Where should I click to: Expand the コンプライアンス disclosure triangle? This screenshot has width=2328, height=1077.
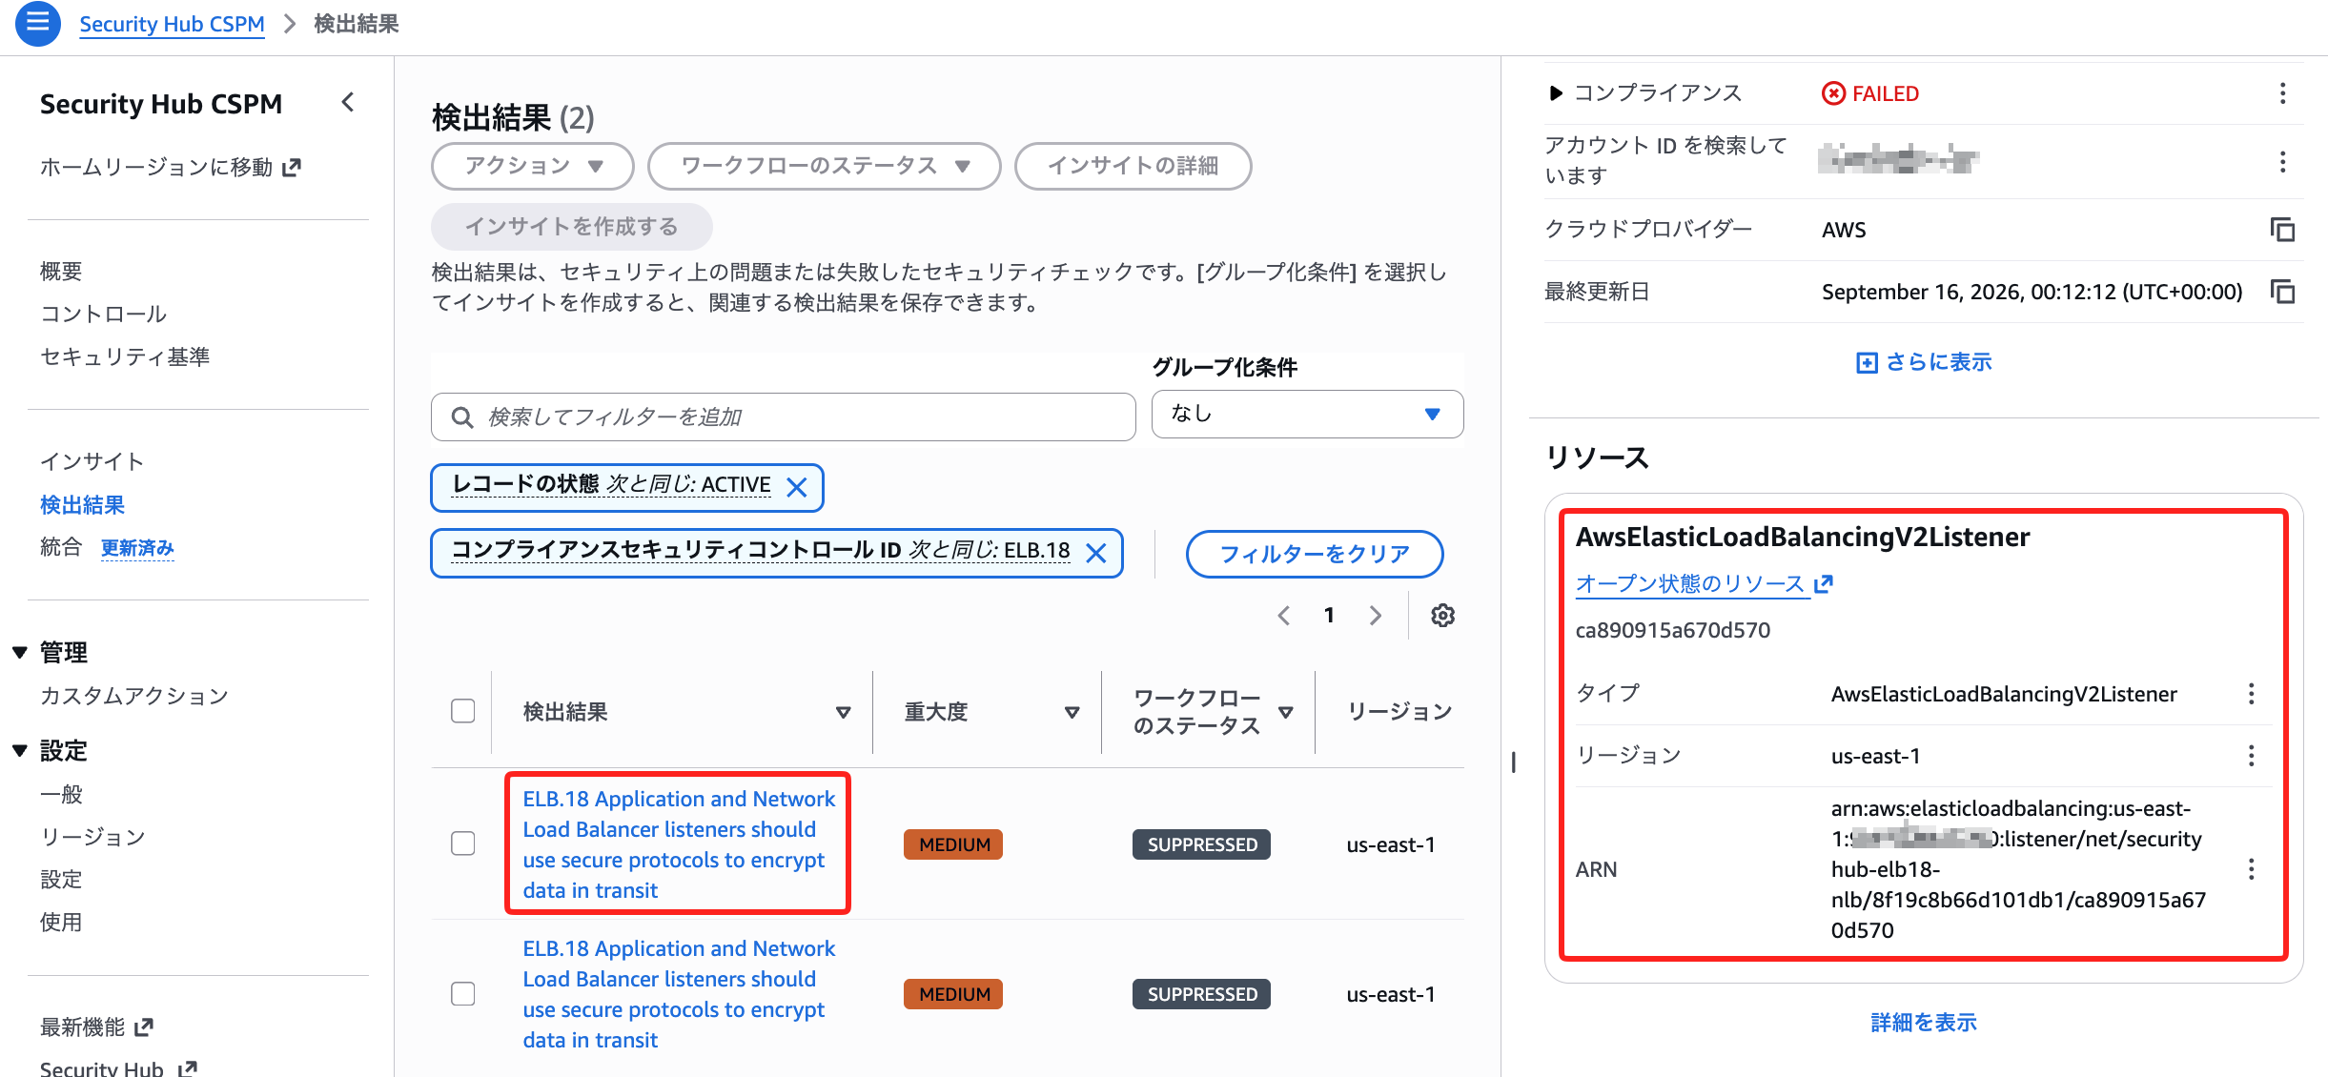click(1556, 93)
